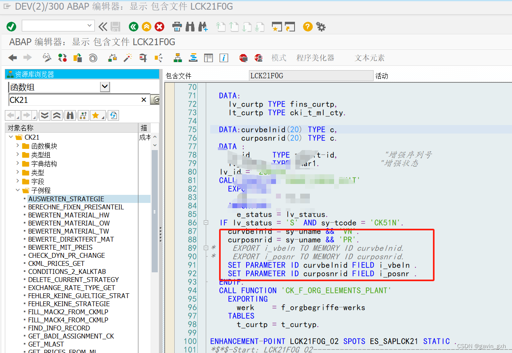Screen dimensions: 512x353
Task: Click the Generate Shortcut icon
Action: (290, 27)
